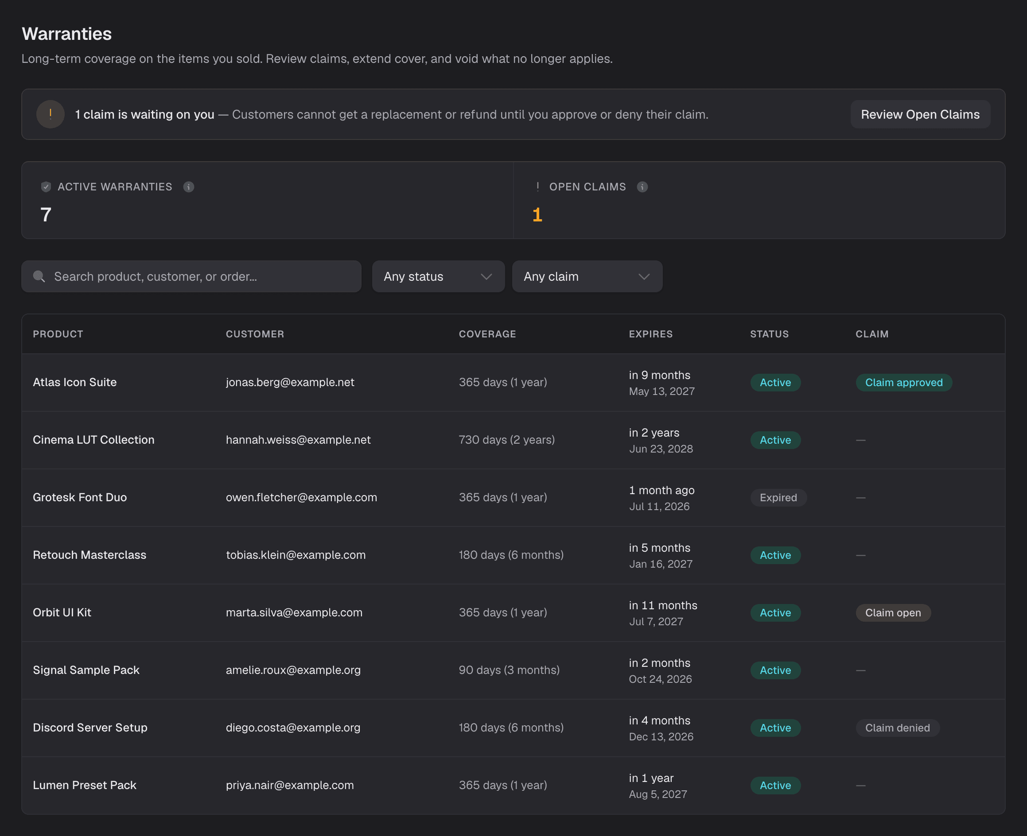The height and width of the screenshot is (836, 1027).
Task: Click Active badge for Atlas Icon Suite
Action: click(x=775, y=383)
